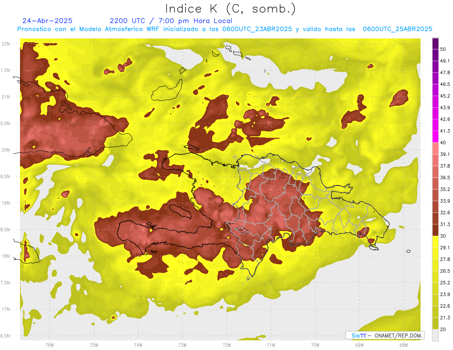Click the '20N' latitude label
453x350 pixels.
6,150
